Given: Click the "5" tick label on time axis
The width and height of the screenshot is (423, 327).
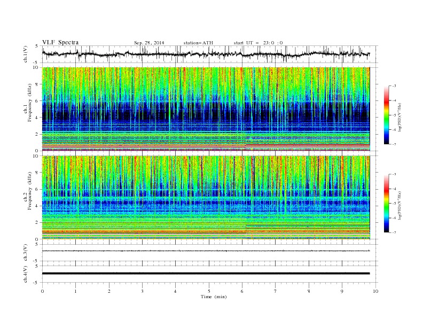Looking at the screenshot, I should [x=209, y=291].
